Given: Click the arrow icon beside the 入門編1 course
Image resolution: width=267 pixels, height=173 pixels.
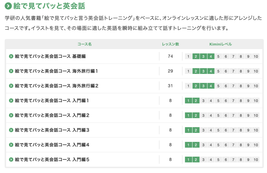Looking at the screenshot, I should point(11,100).
